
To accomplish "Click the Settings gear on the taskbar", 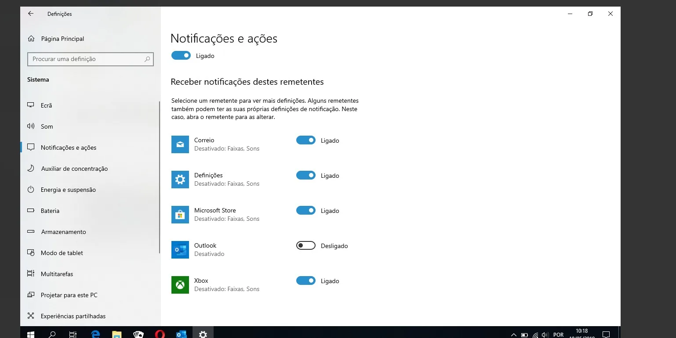I will point(203,334).
